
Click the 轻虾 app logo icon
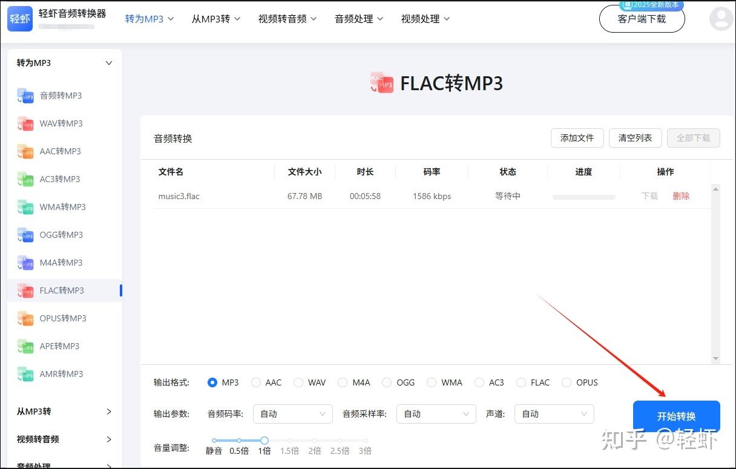20,19
